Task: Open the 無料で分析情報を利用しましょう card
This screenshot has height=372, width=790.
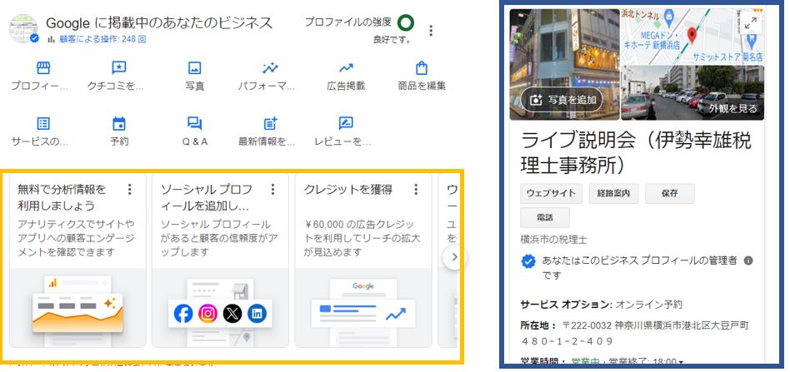Action: [77, 260]
